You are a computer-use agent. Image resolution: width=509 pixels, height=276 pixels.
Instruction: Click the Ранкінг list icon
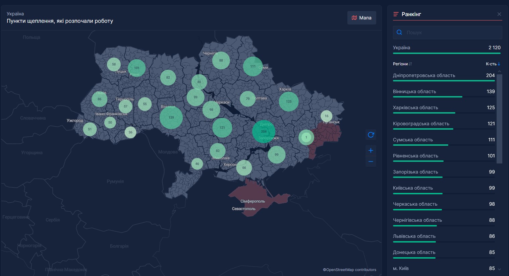tap(396, 14)
